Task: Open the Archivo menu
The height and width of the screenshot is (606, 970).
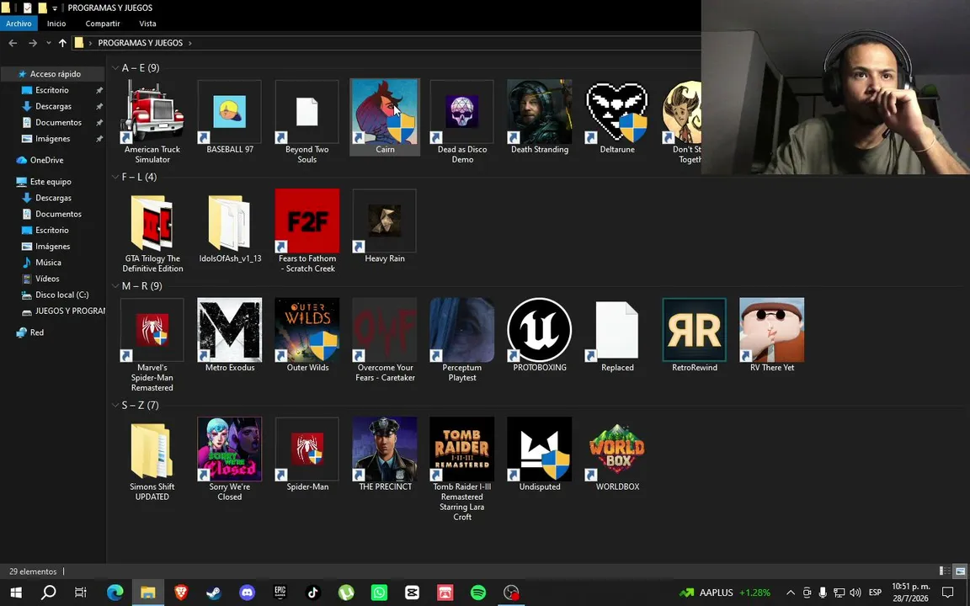Action: (19, 24)
